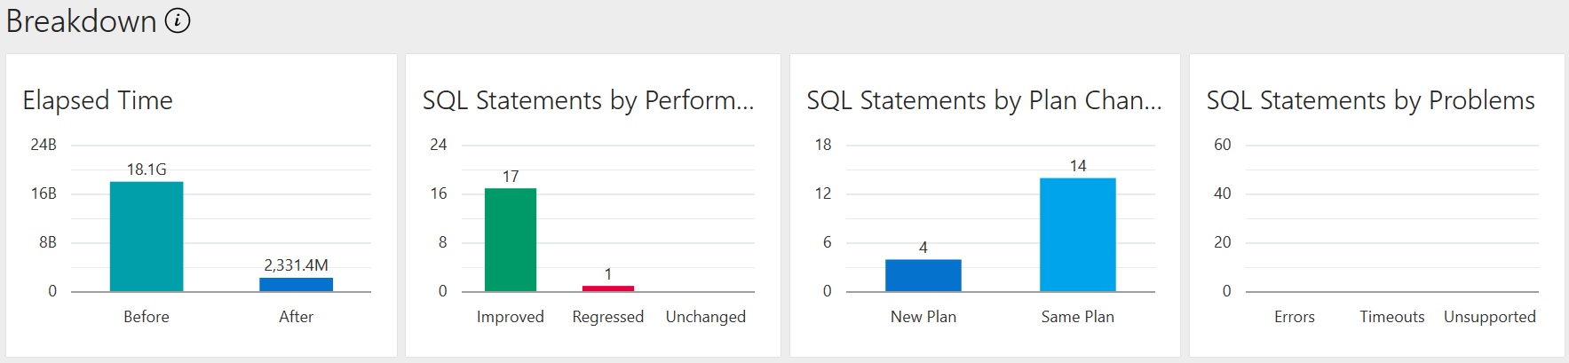Select the red Regressed statements bar
The height and width of the screenshot is (363, 1569).
608,288
